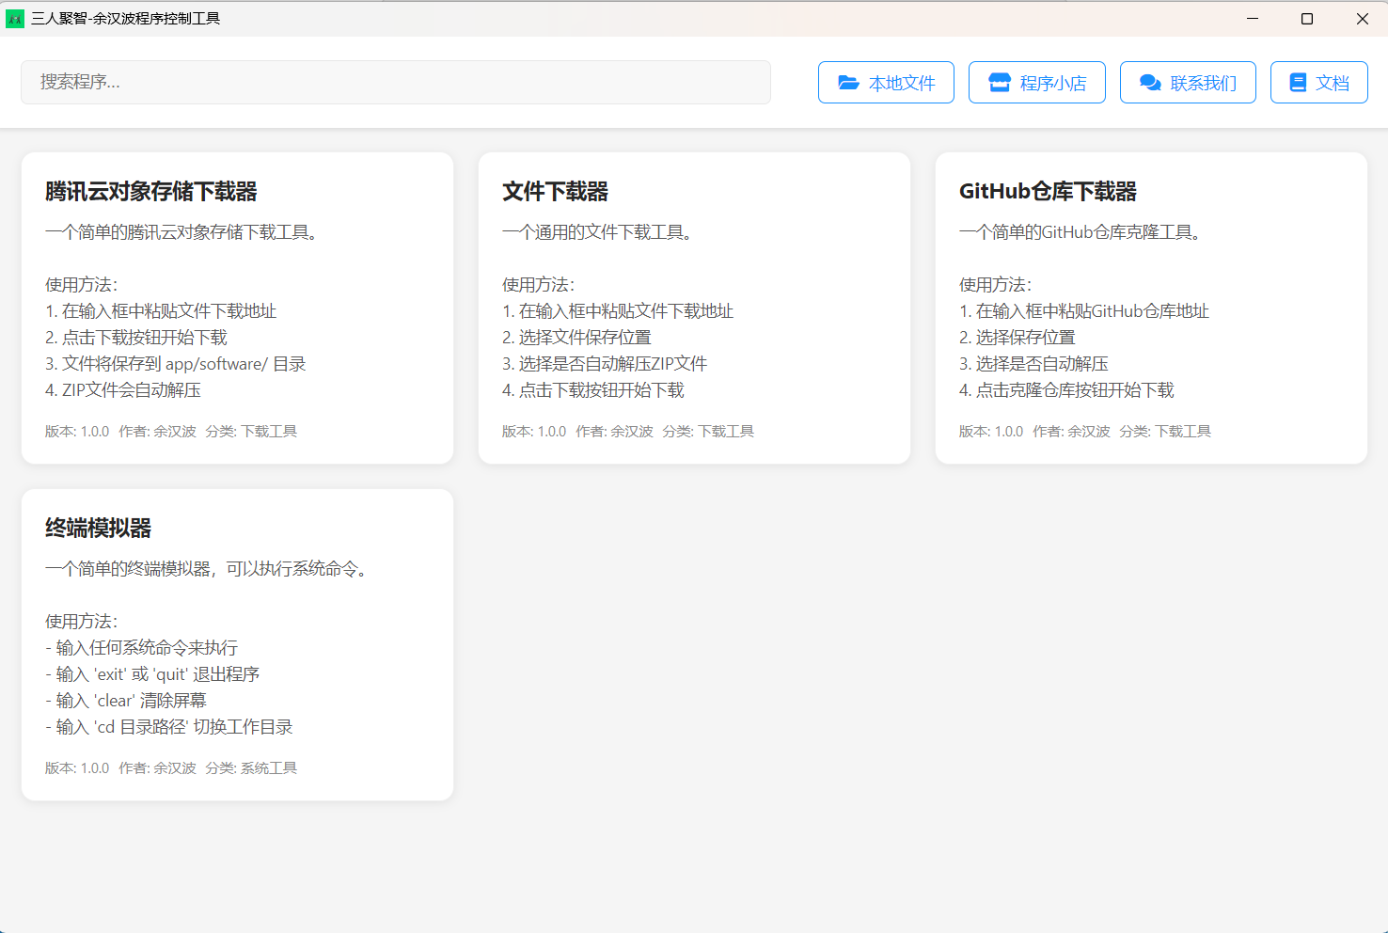This screenshot has width=1388, height=933.
Task: Click the 文件下载器 card title
Action: tap(555, 192)
